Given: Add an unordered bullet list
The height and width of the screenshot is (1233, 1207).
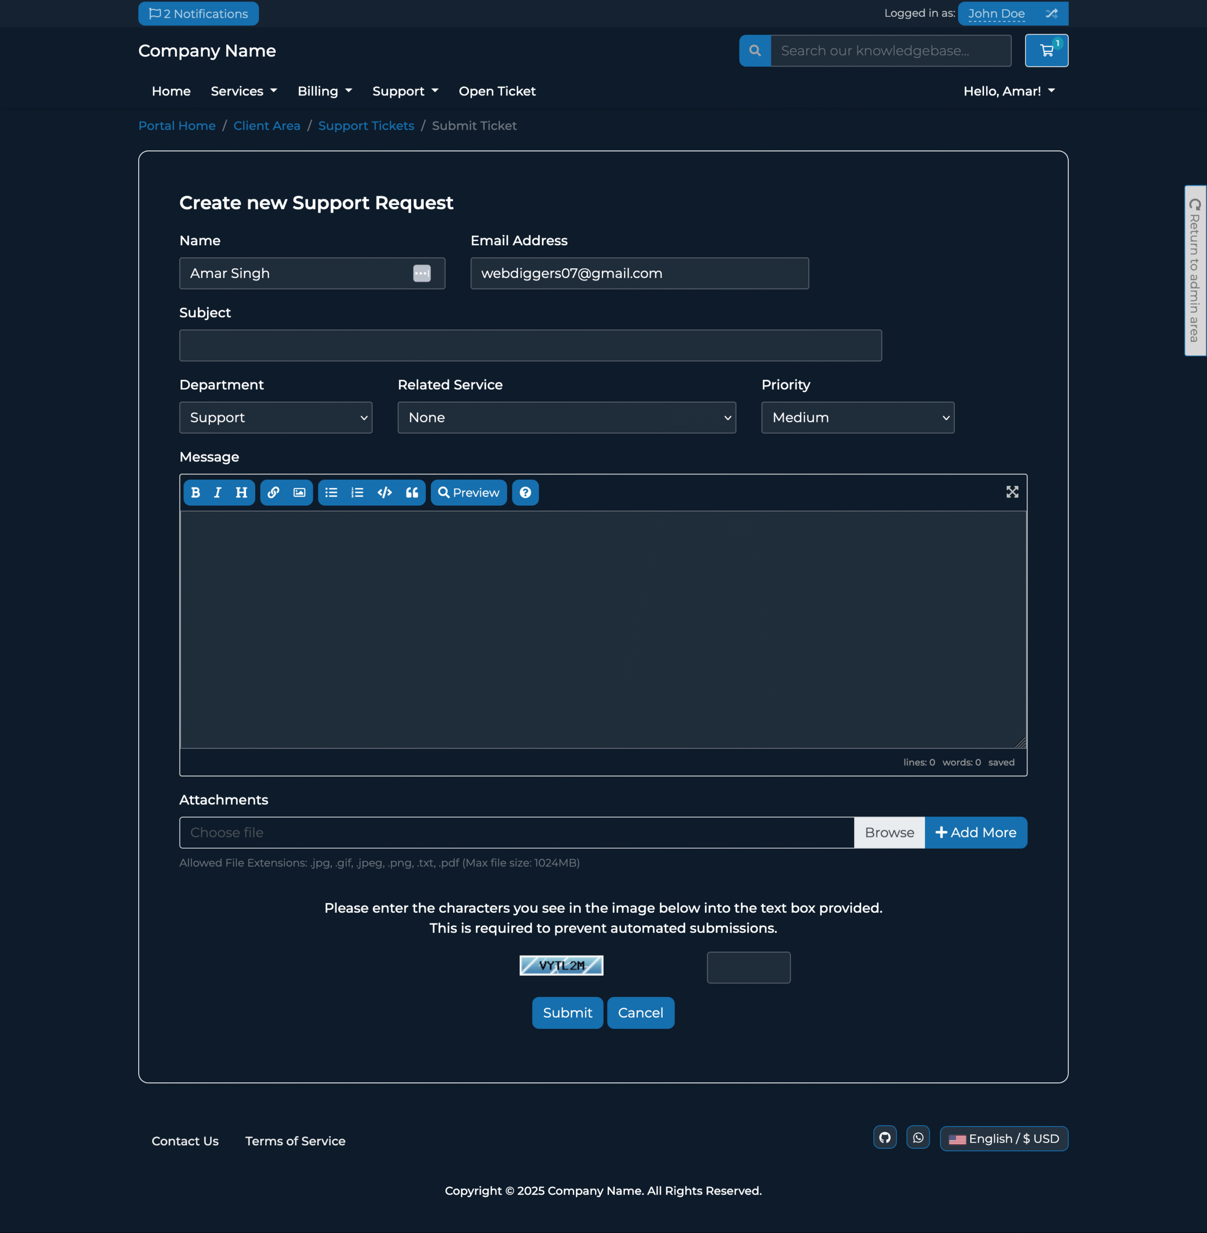Looking at the screenshot, I should click(x=331, y=493).
